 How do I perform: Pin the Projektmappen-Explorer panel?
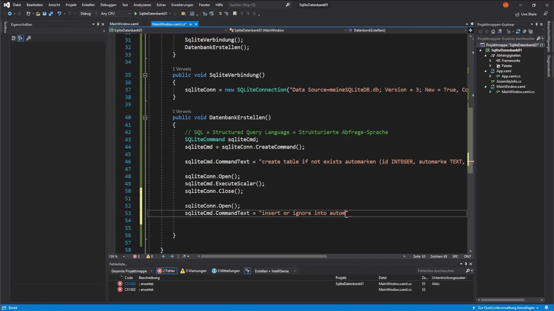[537, 24]
